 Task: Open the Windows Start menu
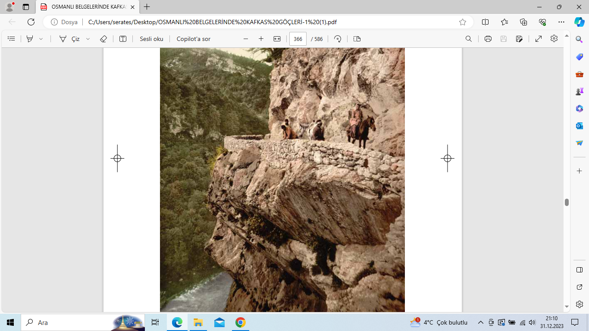(x=10, y=322)
